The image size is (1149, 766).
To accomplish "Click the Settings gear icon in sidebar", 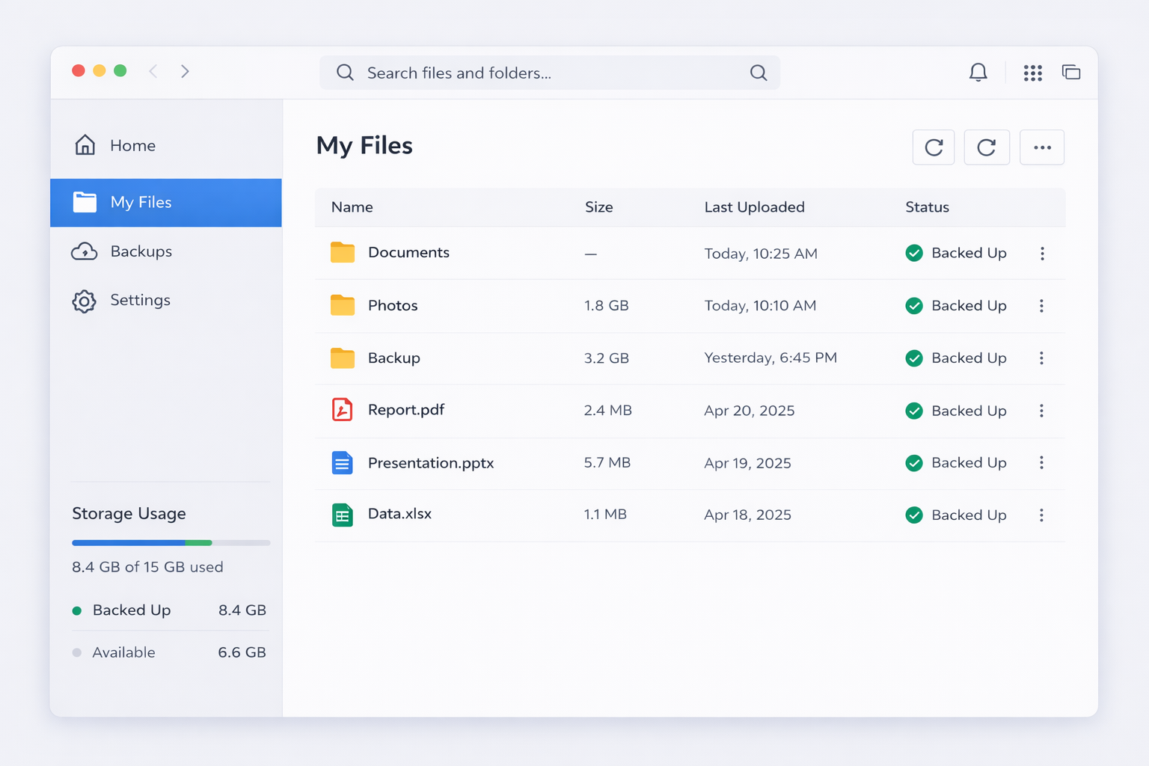I will pyautogui.click(x=85, y=301).
